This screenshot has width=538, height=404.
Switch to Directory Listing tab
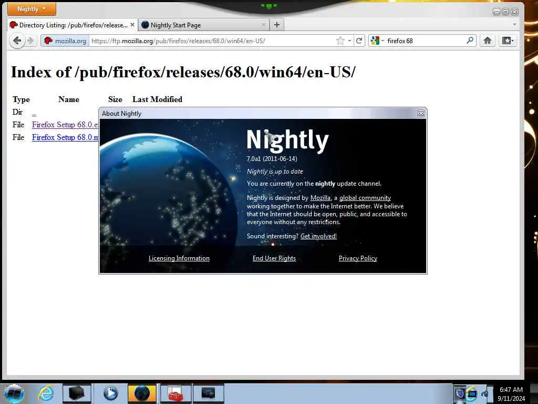pos(73,25)
